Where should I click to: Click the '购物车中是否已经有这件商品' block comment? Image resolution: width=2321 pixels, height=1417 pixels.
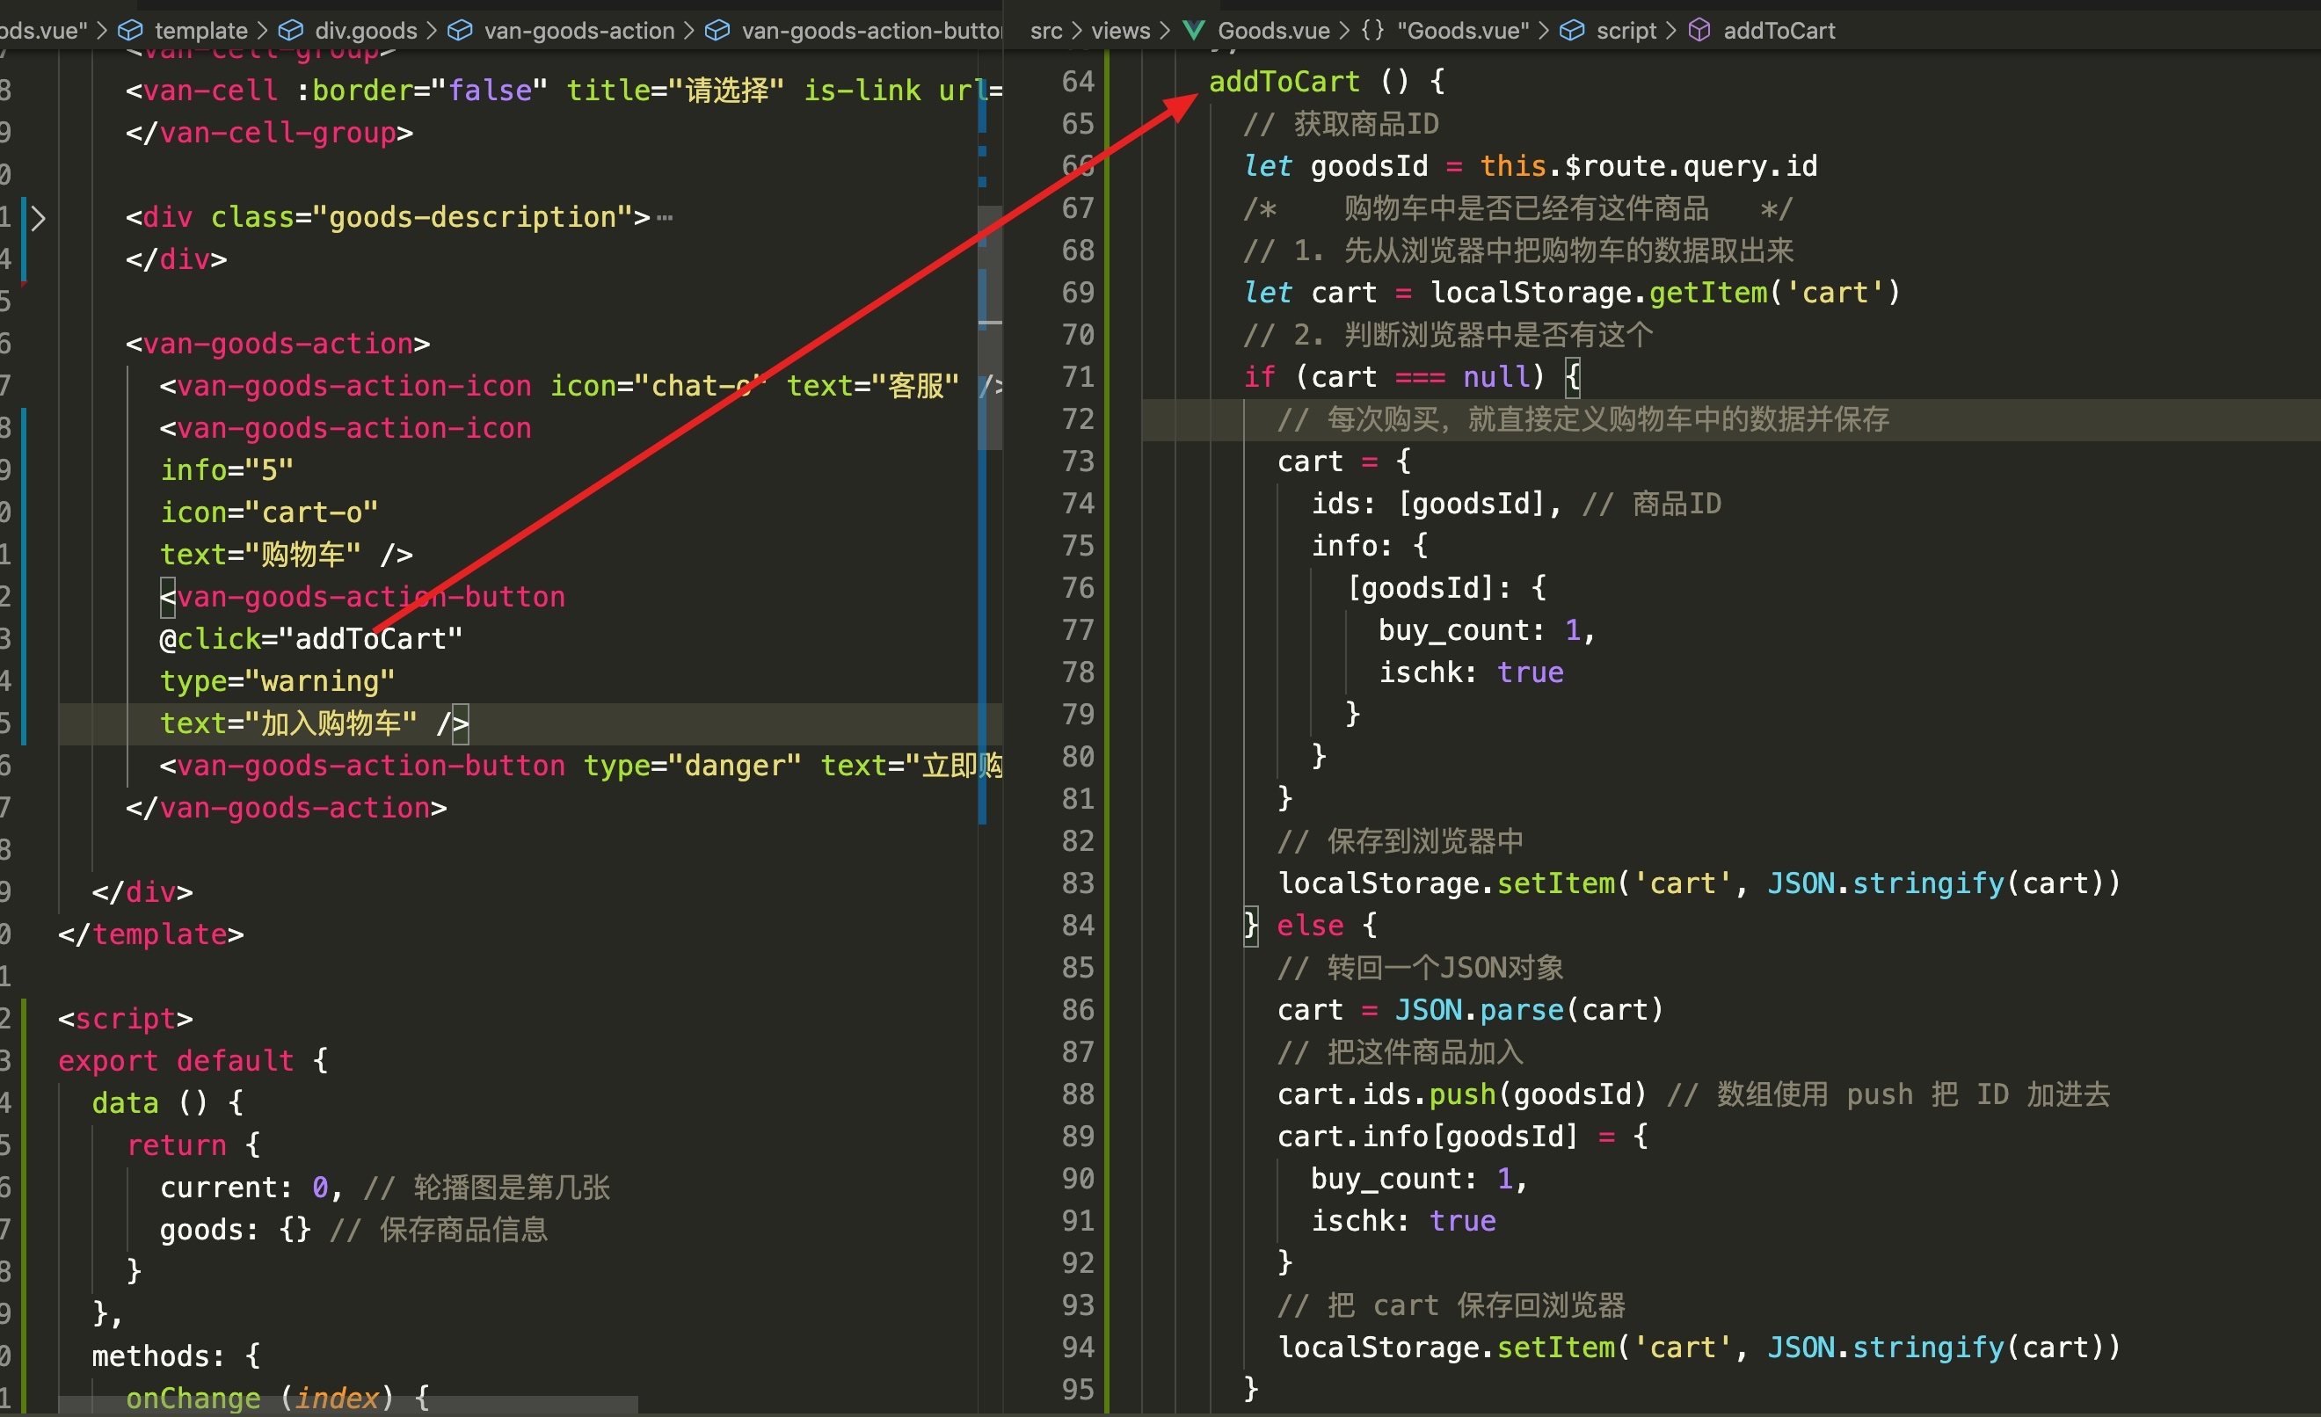point(1517,208)
